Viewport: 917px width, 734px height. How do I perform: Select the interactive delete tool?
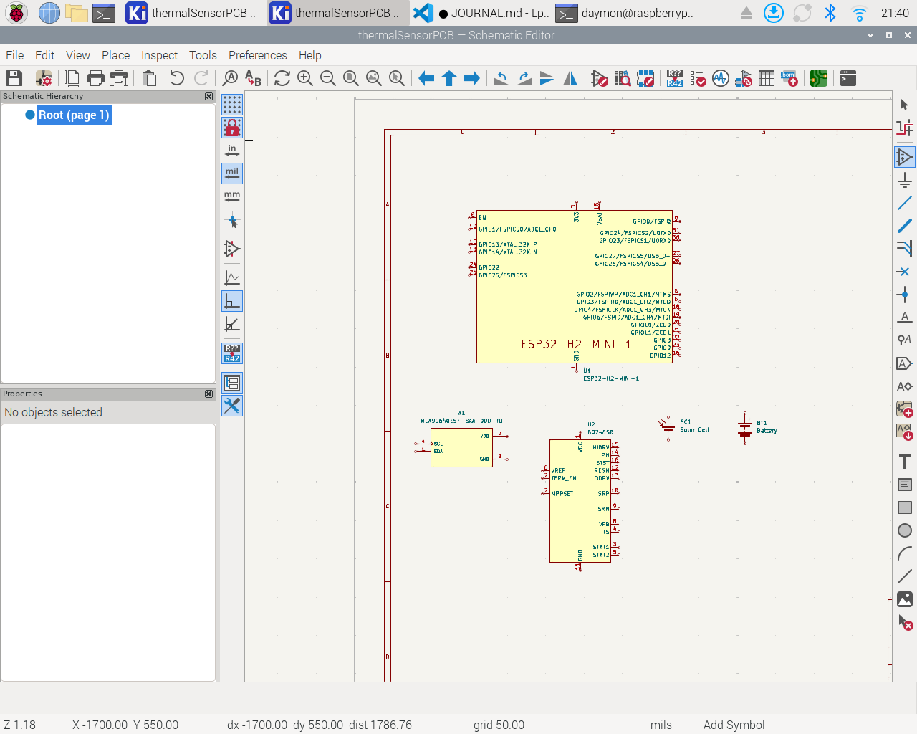[905, 622]
